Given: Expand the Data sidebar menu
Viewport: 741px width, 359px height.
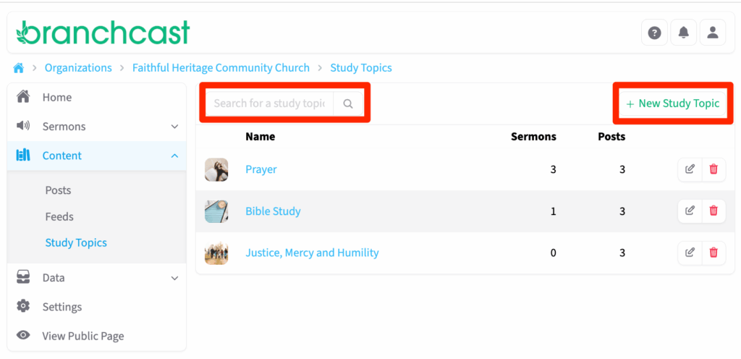Looking at the screenshot, I should tap(174, 278).
